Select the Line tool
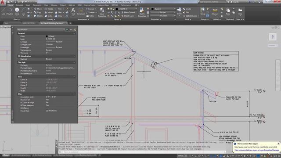Screen dimensions: 281x158 [4, 11]
